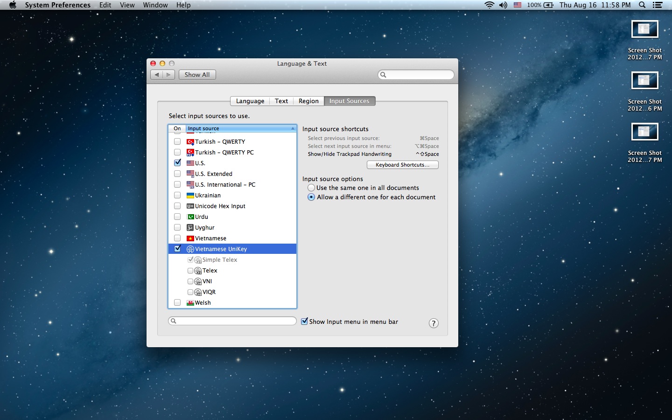The image size is (672, 420).
Task: Select Use the same one in all documents
Action: click(311, 188)
